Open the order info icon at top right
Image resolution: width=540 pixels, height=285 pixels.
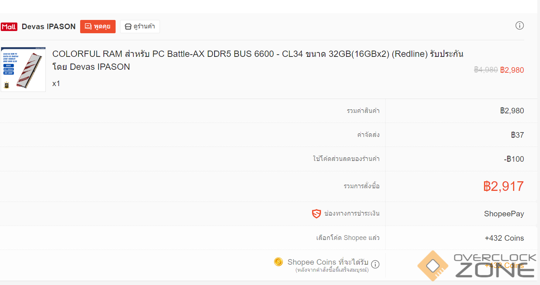point(519,25)
